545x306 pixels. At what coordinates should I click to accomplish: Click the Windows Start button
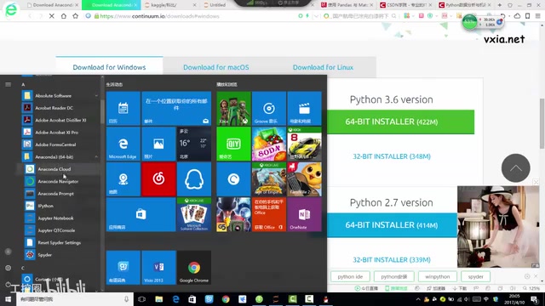tap(8, 299)
